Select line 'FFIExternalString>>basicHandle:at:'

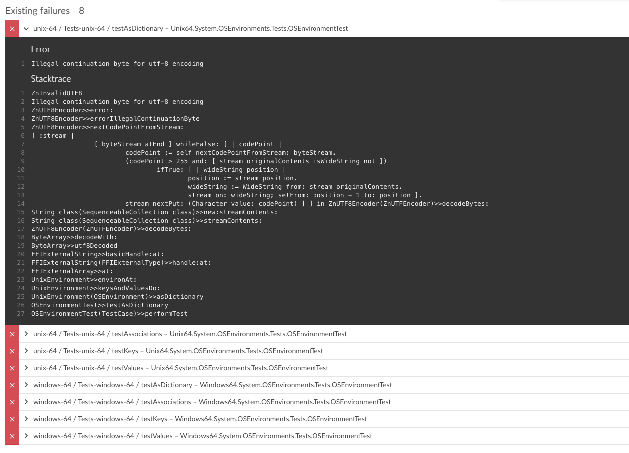click(98, 254)
